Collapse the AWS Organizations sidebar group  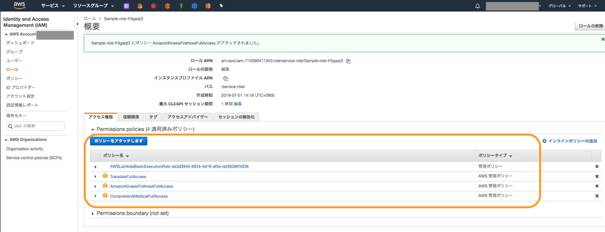point(6,139)
